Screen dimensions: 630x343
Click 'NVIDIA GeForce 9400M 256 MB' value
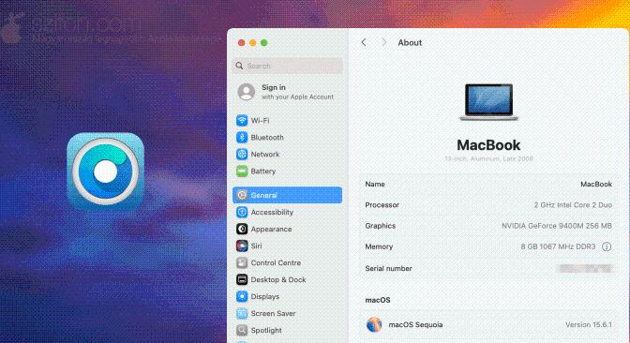[557, 226]
